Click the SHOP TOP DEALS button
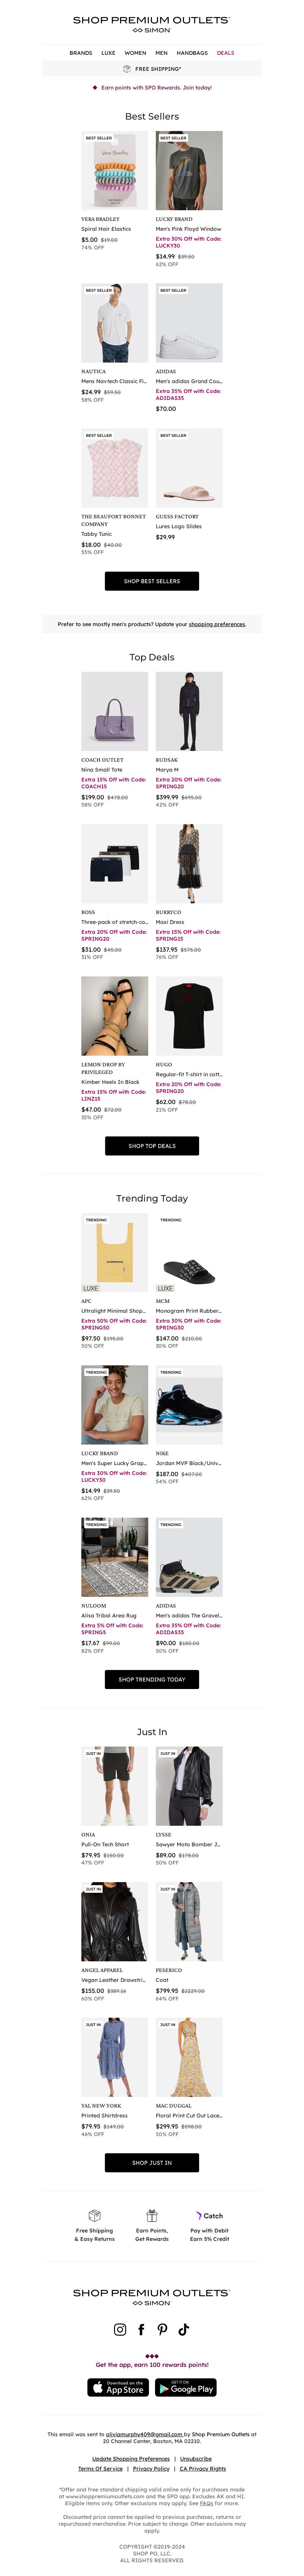This screenshot has width=304, height=2576. (152, 1146)
